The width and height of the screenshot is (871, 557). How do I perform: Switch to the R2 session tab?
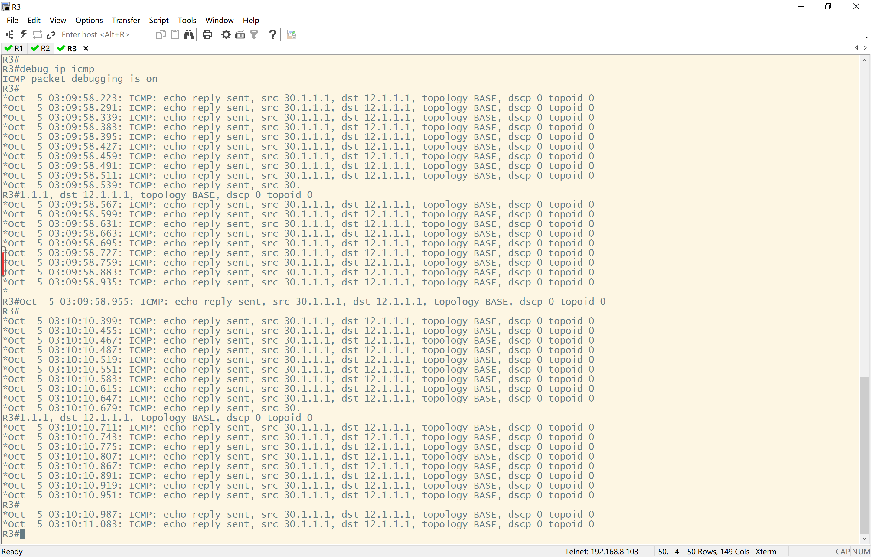[x=41, y=48]
